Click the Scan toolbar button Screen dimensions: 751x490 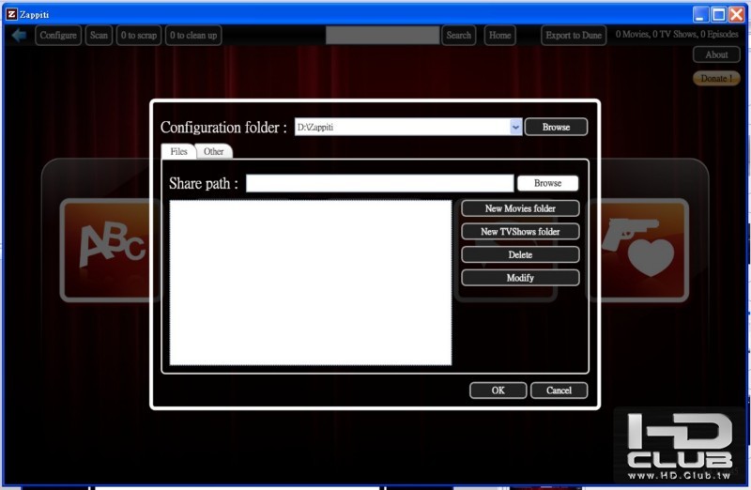click(99, 36)
